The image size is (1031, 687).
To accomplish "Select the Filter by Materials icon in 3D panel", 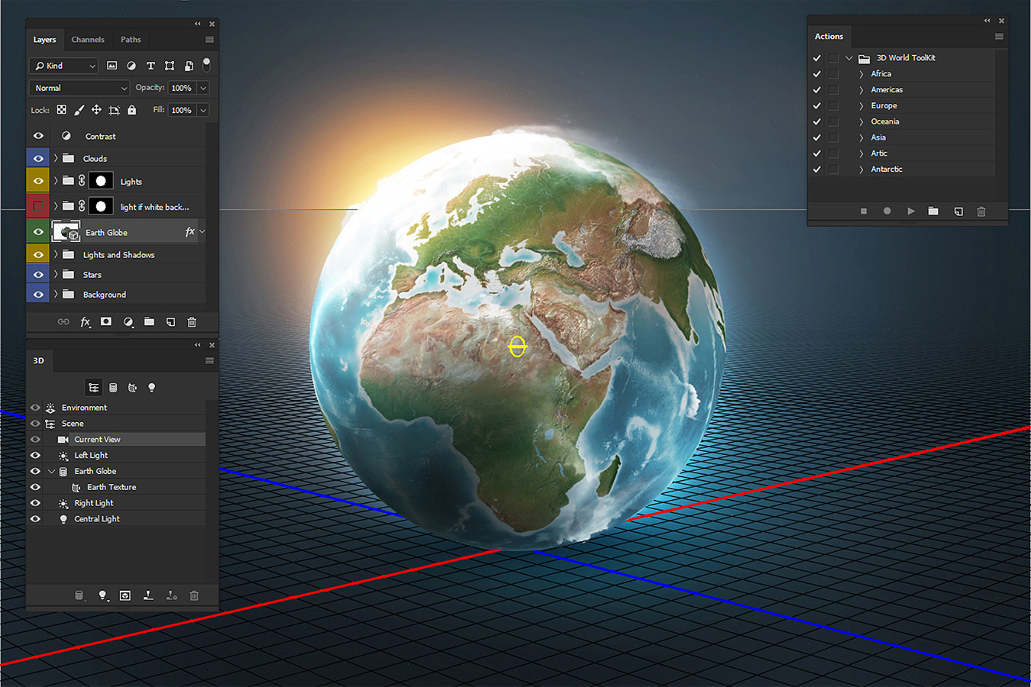I will tap(132, 387).
